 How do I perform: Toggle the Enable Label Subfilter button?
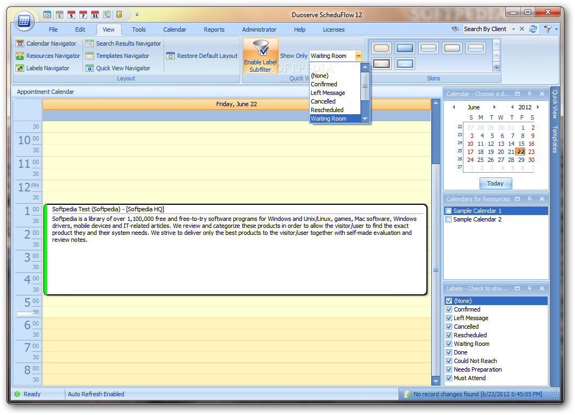coord(260,56)
